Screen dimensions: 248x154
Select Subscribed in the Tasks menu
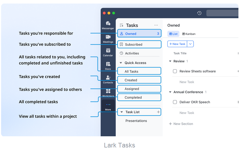click(x=133, y=44)
